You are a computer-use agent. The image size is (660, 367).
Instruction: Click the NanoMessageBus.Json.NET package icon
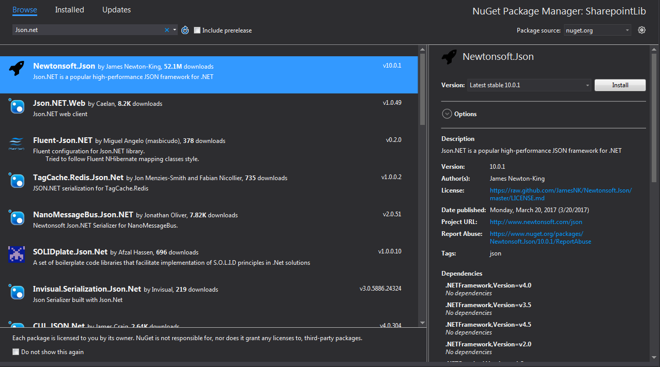point(17,218)
